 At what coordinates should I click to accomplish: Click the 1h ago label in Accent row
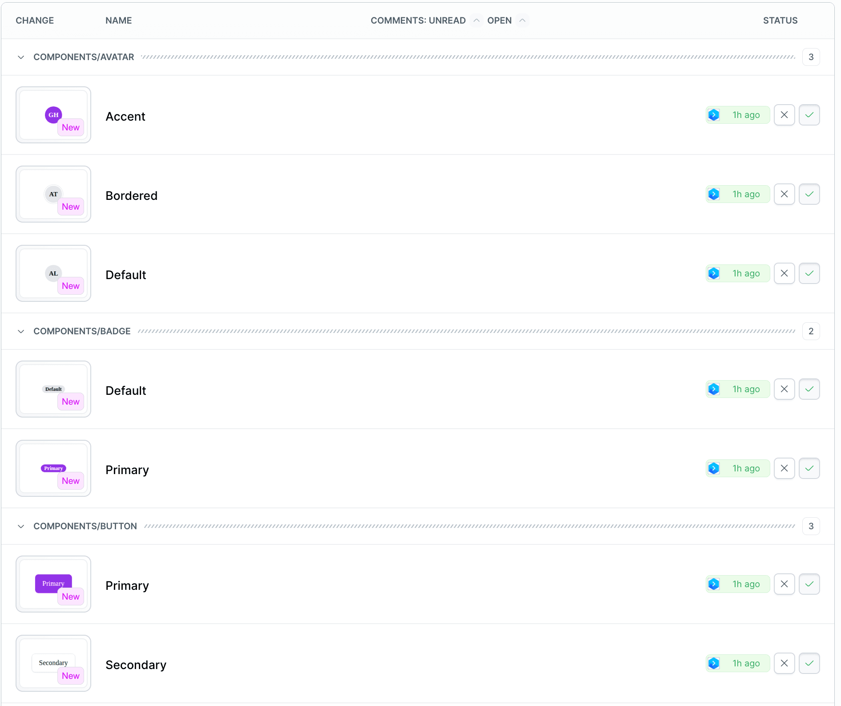(x=746, y=115)
